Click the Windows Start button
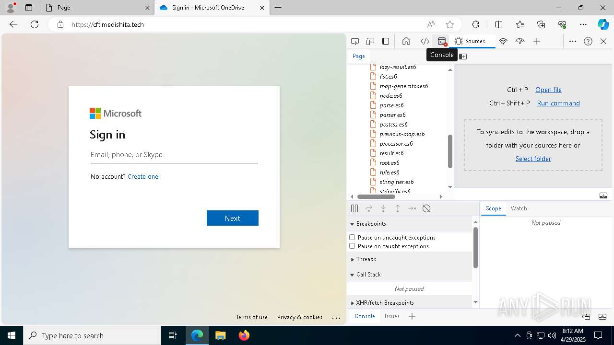Viewport: 614px width, 345px height. [x=12, y=335]
